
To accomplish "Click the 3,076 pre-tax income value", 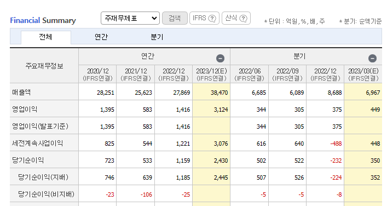I will pos(221,144).
